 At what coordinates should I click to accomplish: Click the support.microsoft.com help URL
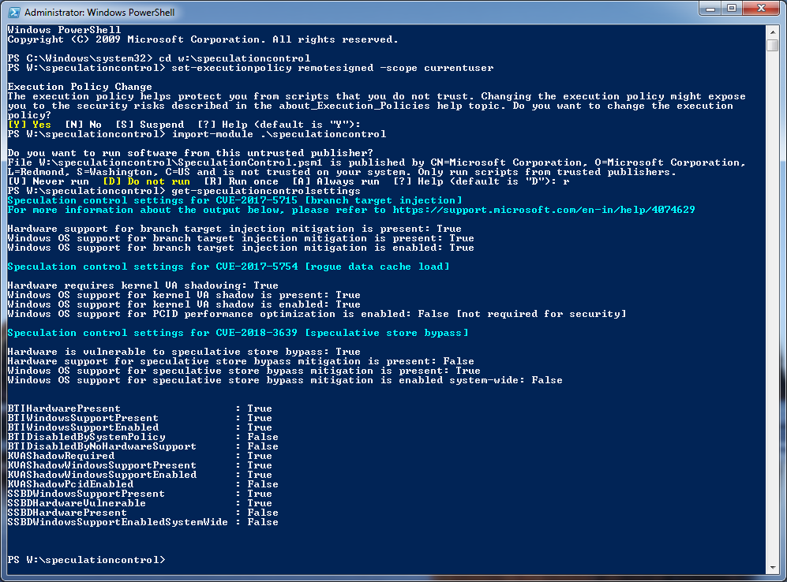click(544, 210)
